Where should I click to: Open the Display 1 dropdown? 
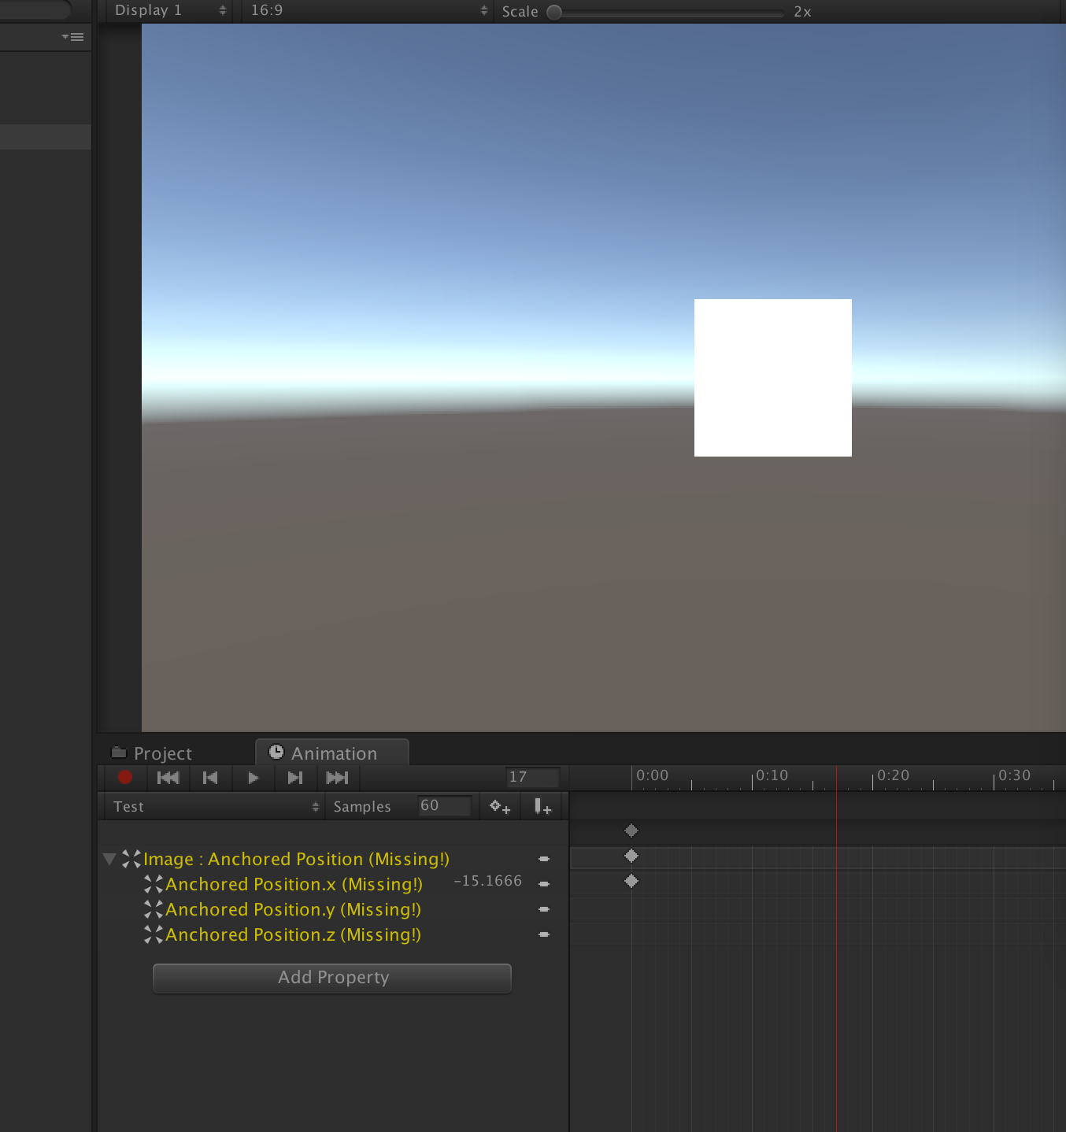pyautogui.click(x=170, y=10)
